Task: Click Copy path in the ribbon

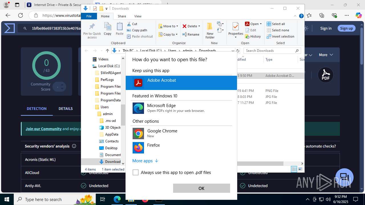Action: click(x=137, y=30)
